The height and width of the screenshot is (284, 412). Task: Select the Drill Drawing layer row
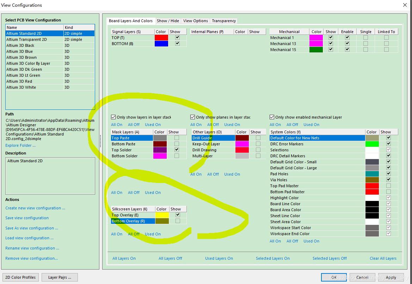point(229,150)
